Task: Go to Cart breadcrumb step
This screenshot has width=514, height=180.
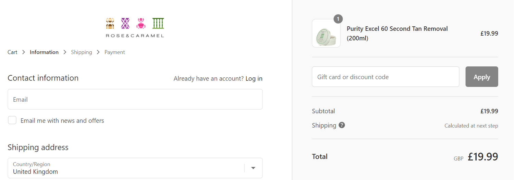Action: [x=12, y=52]
